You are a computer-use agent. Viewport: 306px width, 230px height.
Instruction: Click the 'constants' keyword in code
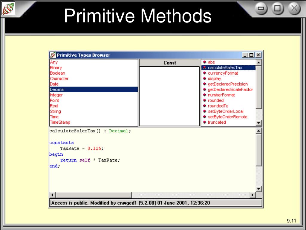click(62, 143)
